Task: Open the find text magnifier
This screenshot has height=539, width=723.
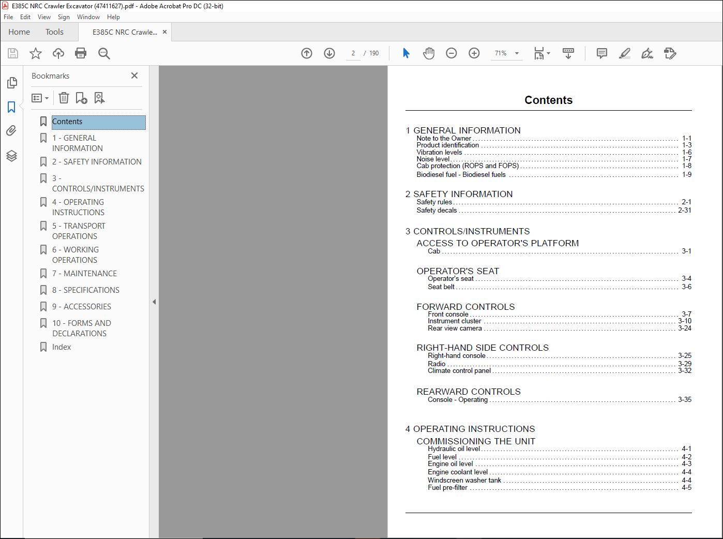Action: coord(104,53)
